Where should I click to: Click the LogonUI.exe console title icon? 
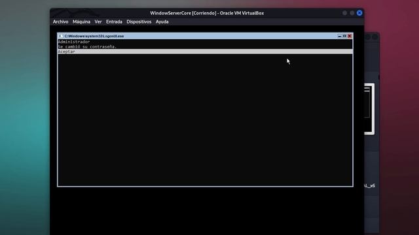pyautogui.click(x=61, y=36)
